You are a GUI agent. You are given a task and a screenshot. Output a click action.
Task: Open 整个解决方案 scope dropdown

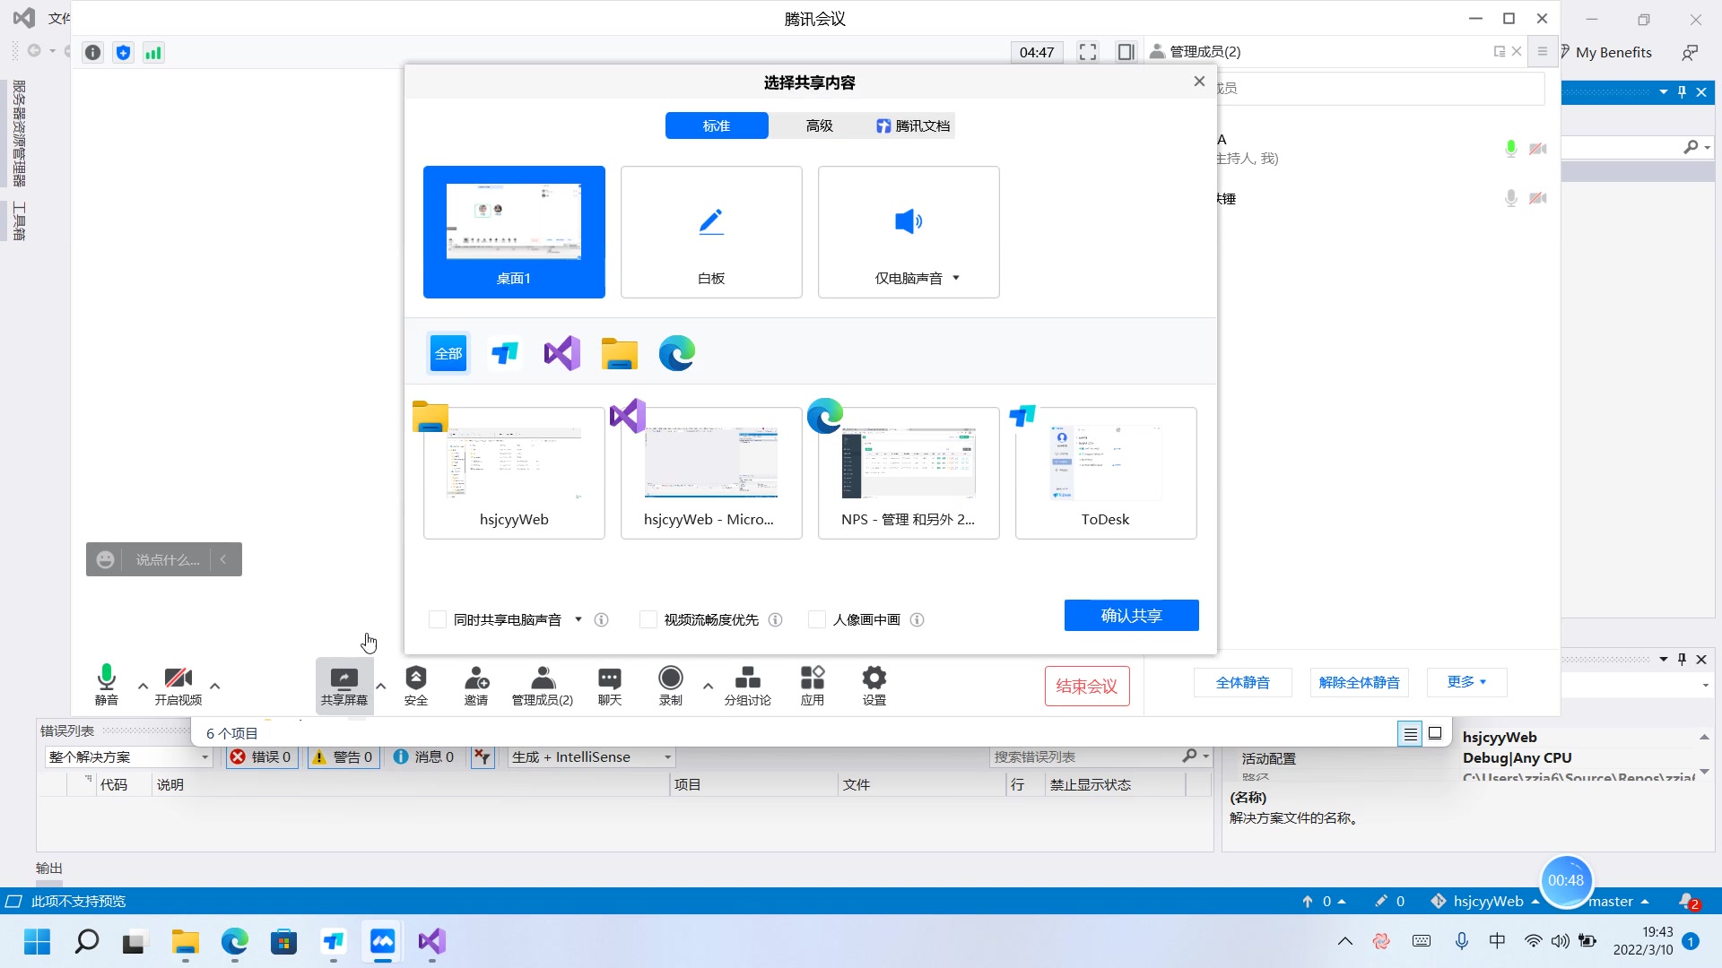tap(128, 756)
